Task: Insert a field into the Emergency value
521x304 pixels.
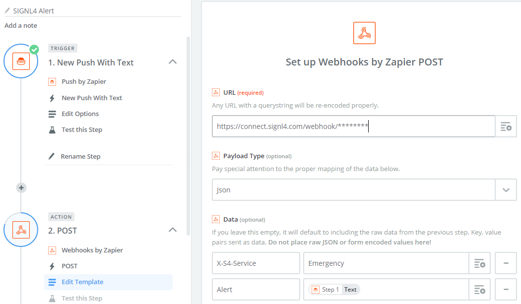Action: click(479, 263)
